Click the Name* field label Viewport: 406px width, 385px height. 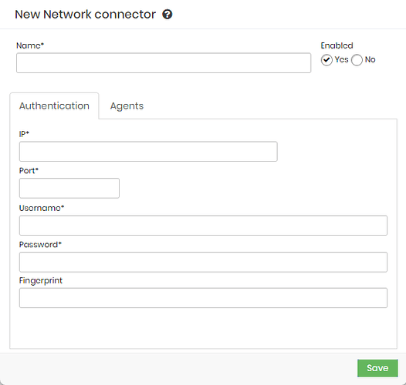(x=30, y=45)
